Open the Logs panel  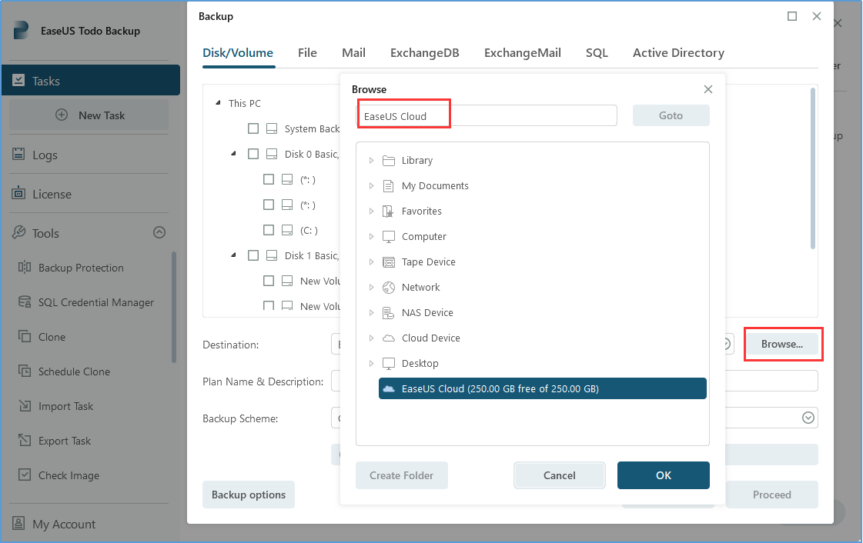pyautogui.click(x=47, y=155)
